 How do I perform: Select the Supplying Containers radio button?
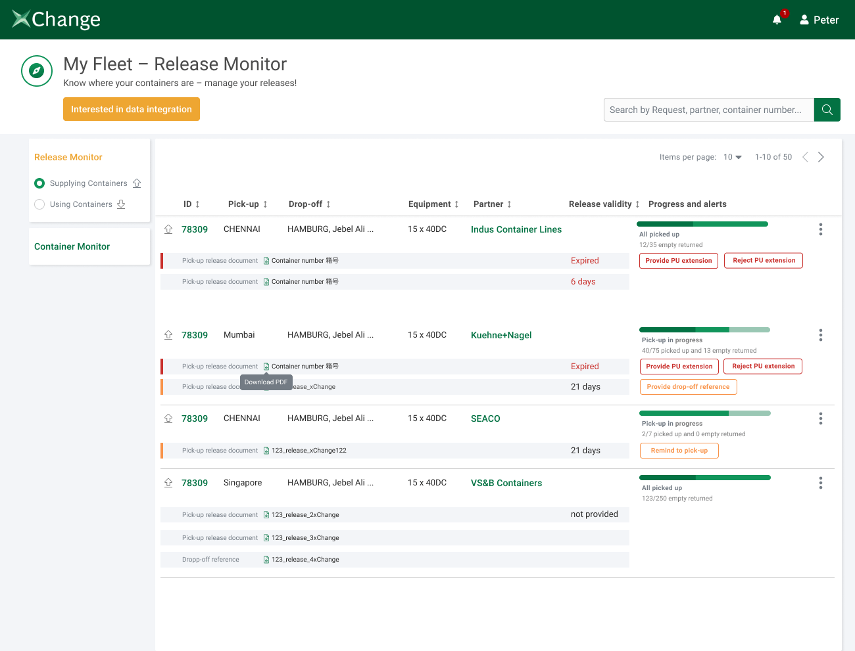pyautogui.click(x=39, y=183)
